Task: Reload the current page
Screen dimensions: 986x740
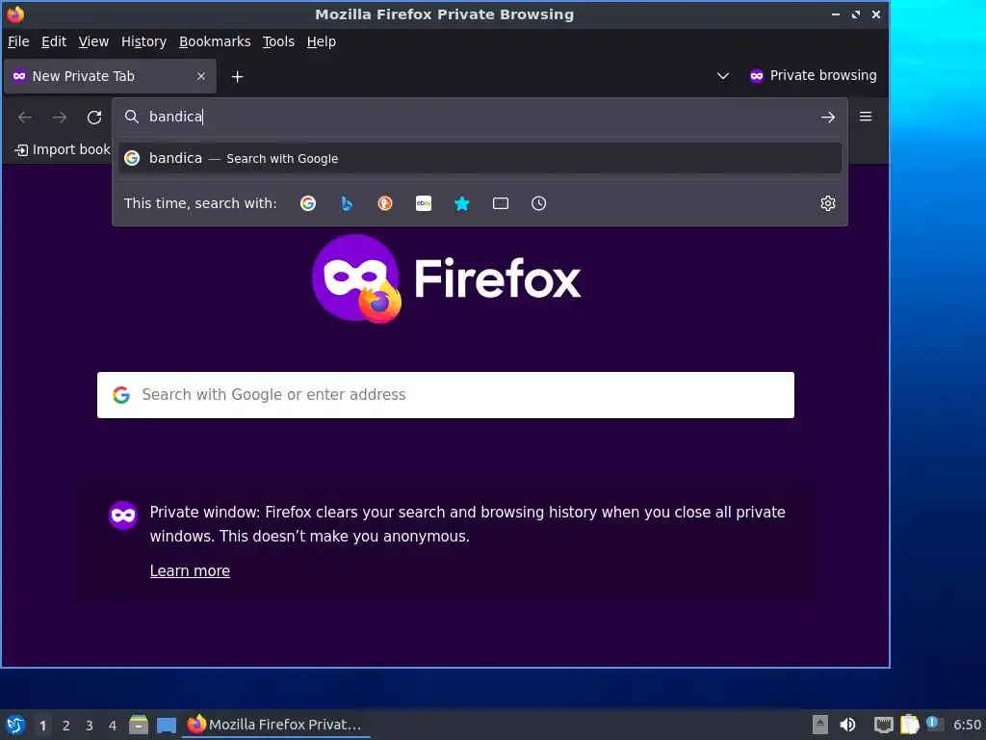Action: click(94, 117)
